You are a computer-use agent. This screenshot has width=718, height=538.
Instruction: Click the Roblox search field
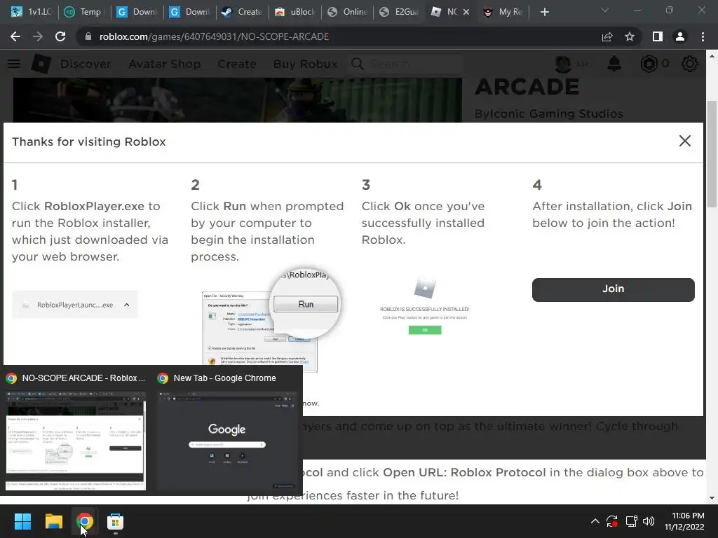pos(405,64)
